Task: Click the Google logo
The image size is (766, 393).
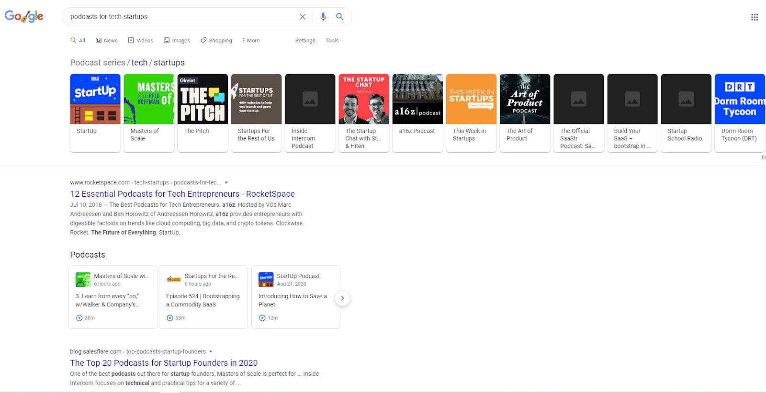Action: pyautogui.click(x=24, y=16)
